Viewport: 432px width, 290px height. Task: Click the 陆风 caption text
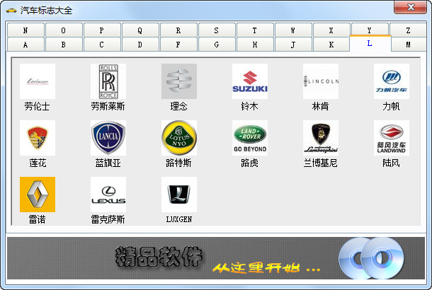[391, 163]
